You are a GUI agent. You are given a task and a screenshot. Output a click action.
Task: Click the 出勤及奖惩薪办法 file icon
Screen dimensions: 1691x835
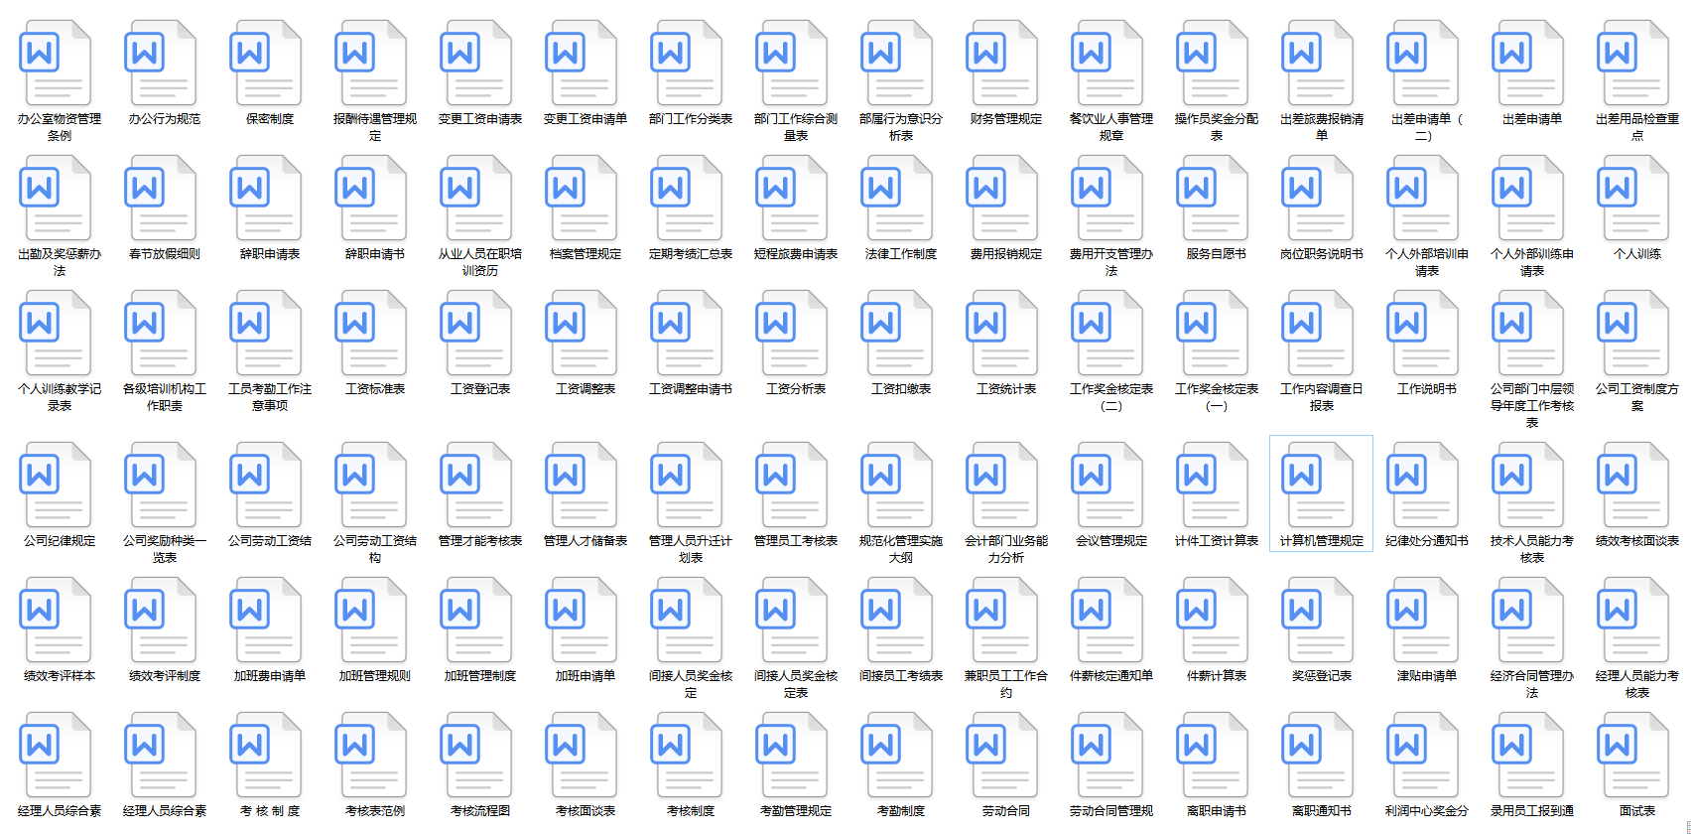[x=56, y=199]
